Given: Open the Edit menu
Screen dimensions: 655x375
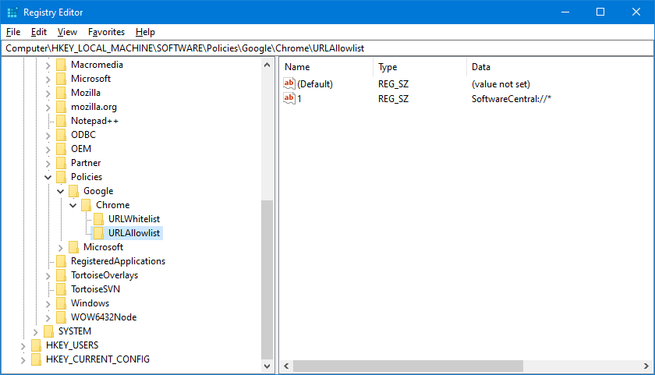Looking at the screenshot, I should click(x=39, y=32).
